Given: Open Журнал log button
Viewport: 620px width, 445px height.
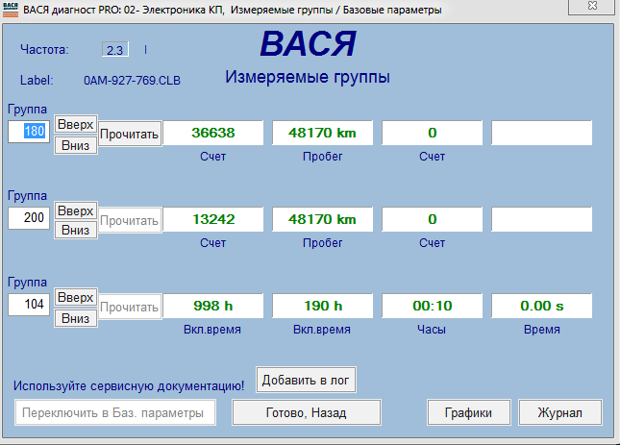Looking at the screenshot, I should tap(559, 412).
